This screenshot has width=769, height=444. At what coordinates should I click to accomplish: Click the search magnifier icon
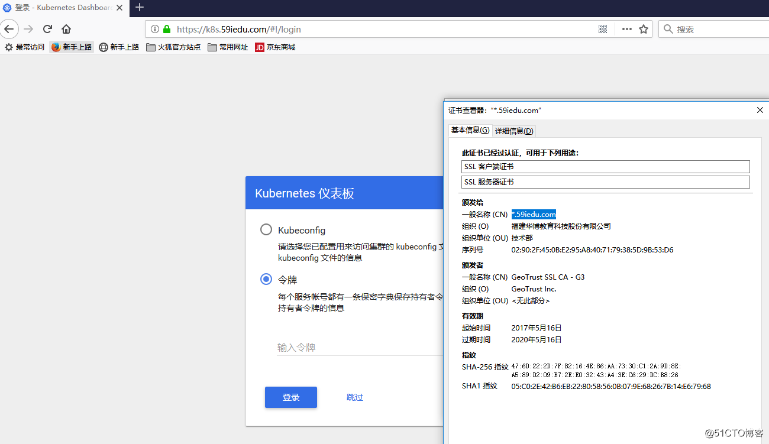(668, 29)
